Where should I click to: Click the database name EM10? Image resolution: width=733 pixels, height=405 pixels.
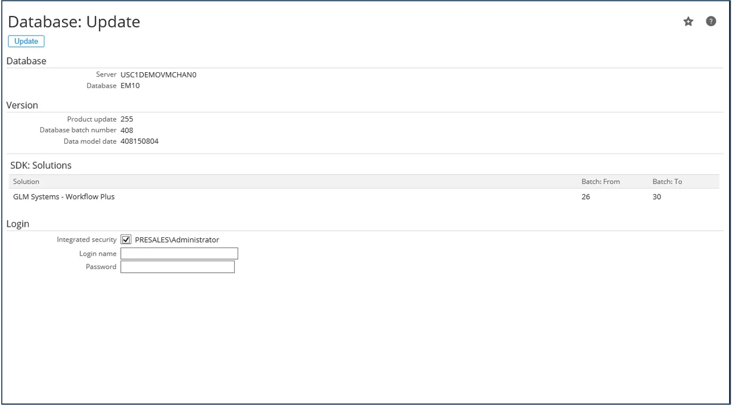point(130,86)
